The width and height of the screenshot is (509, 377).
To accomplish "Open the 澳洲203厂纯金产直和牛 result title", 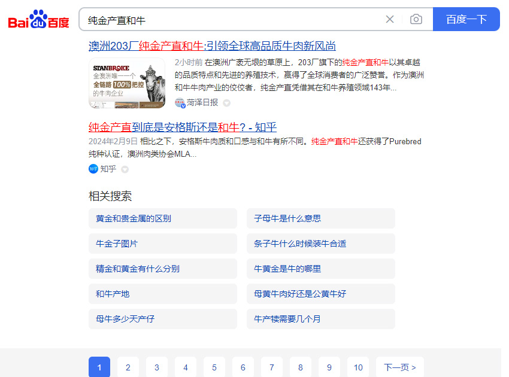I will [x=212, y=46].
